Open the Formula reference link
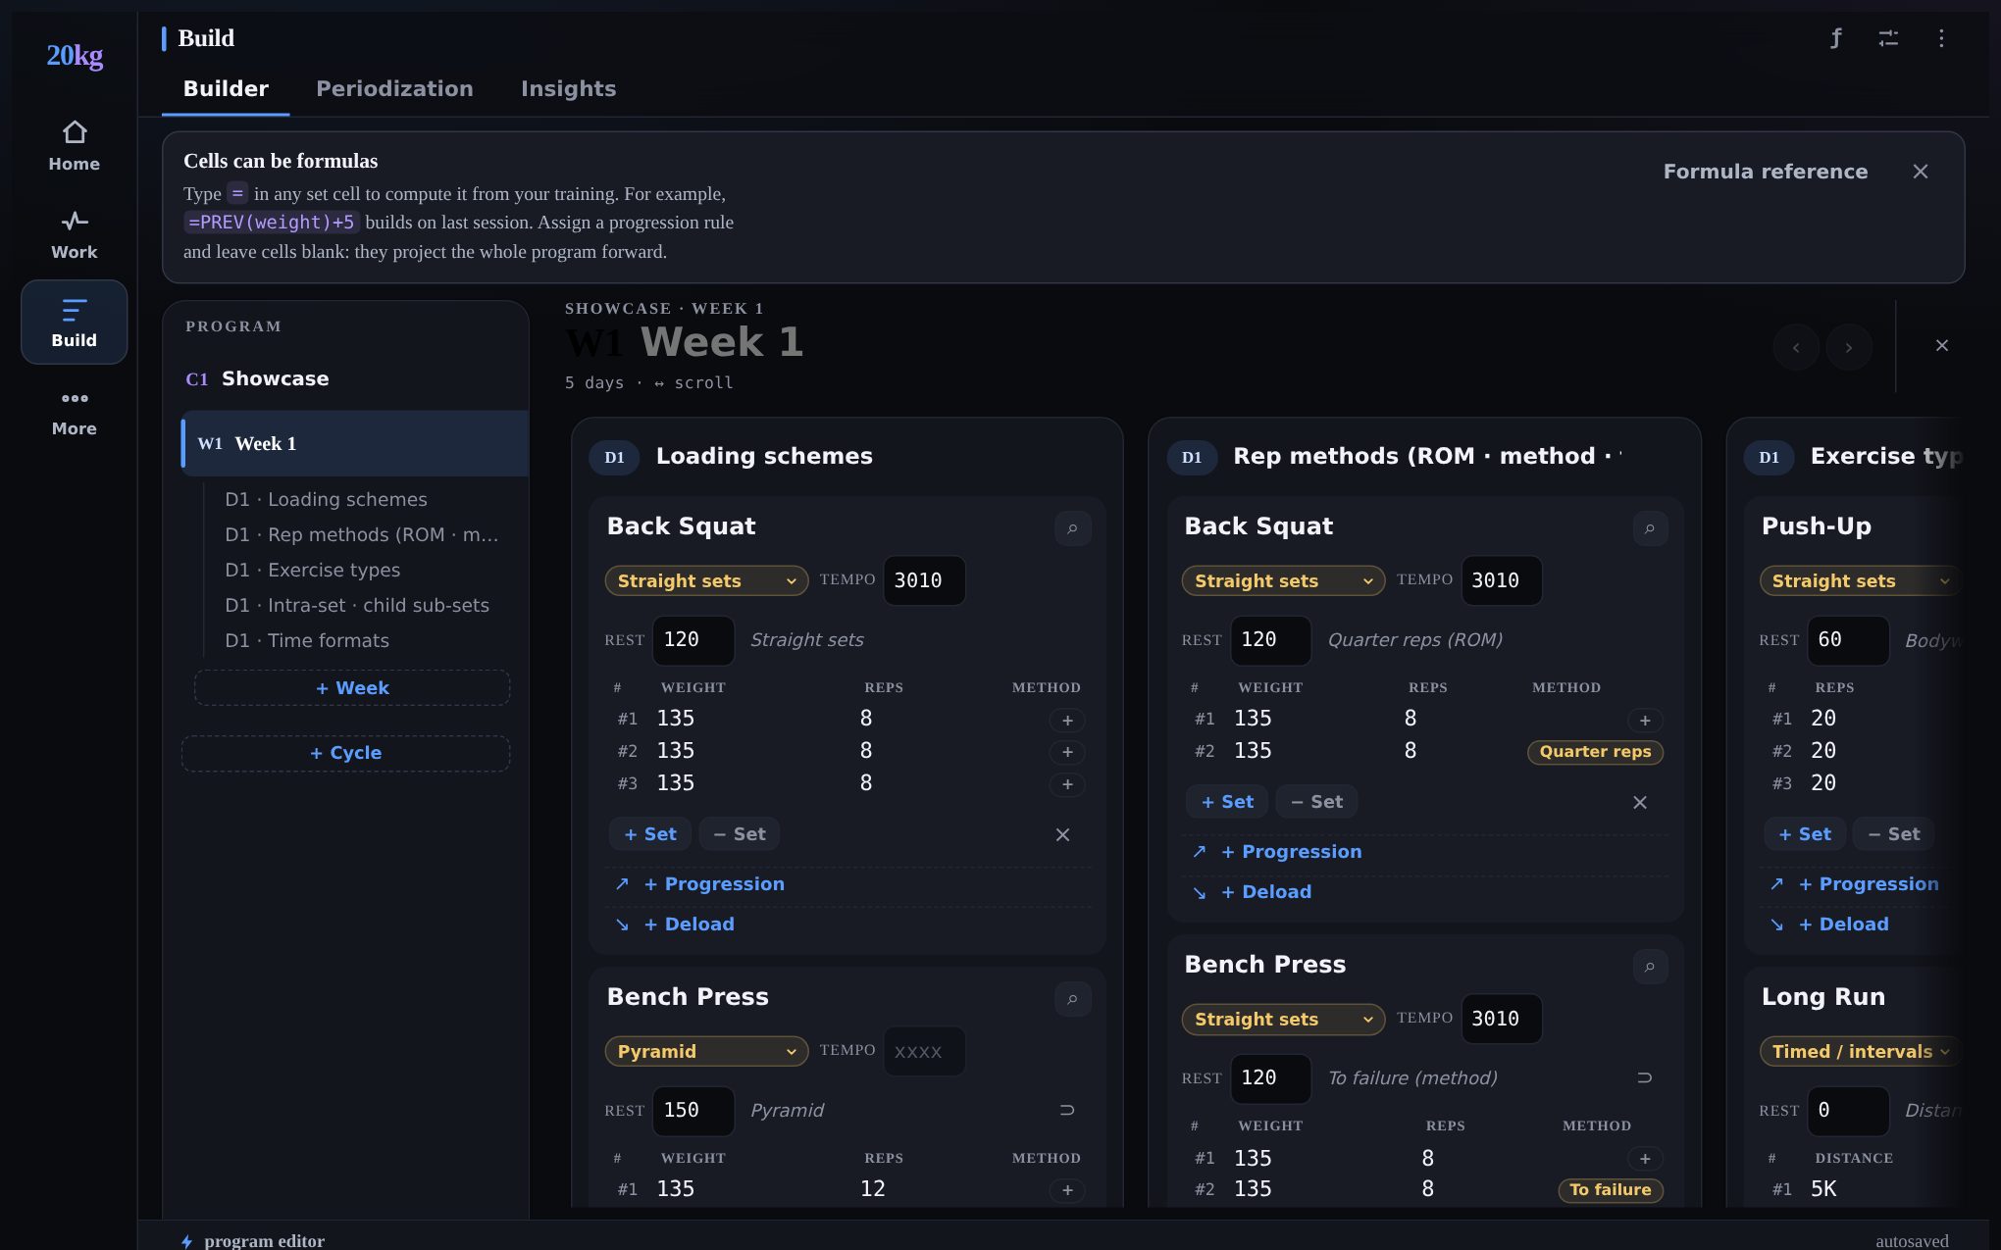 click(x=1766, y=172)
